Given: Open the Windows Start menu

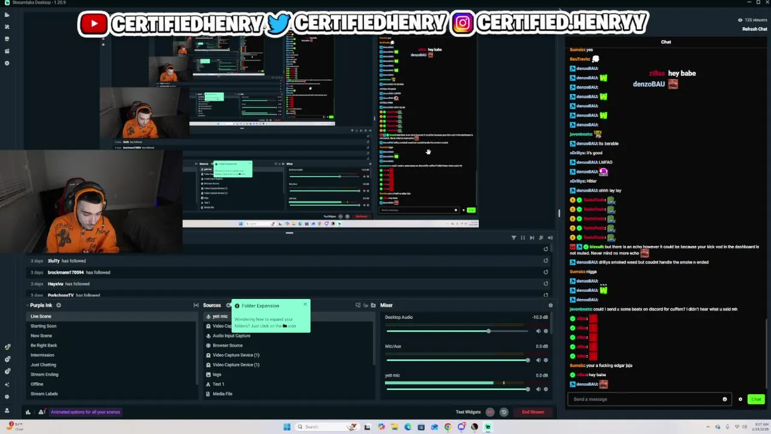Looking at the screenshot, I should point(287,427).
